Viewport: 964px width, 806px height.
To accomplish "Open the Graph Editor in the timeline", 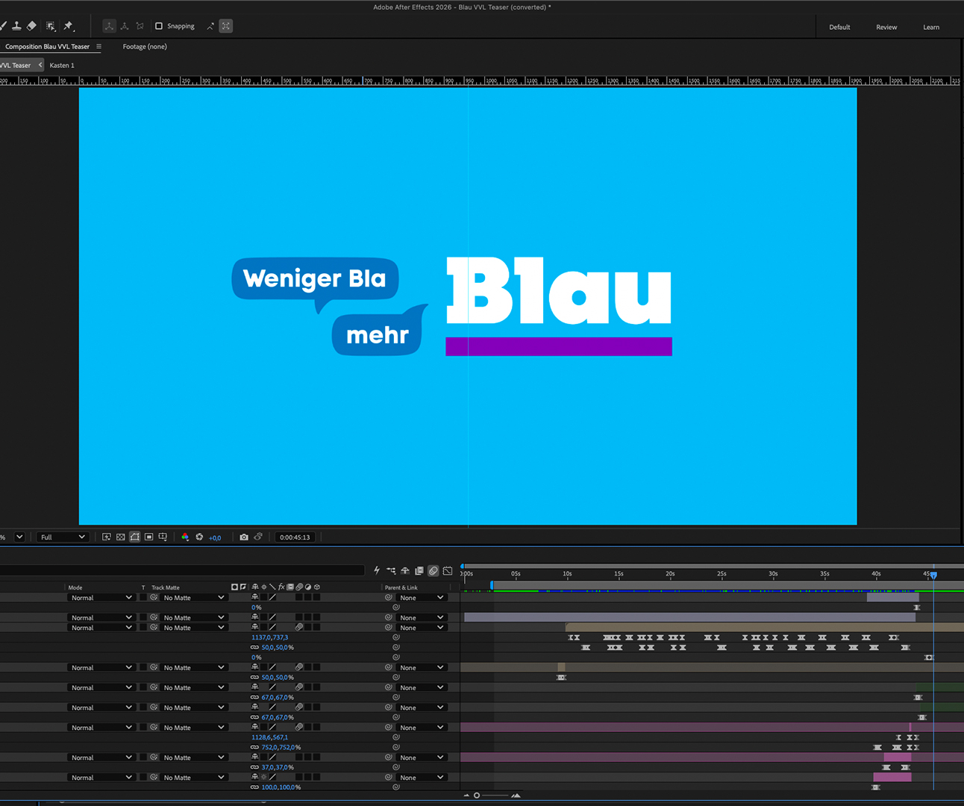I will click(448, 571).
